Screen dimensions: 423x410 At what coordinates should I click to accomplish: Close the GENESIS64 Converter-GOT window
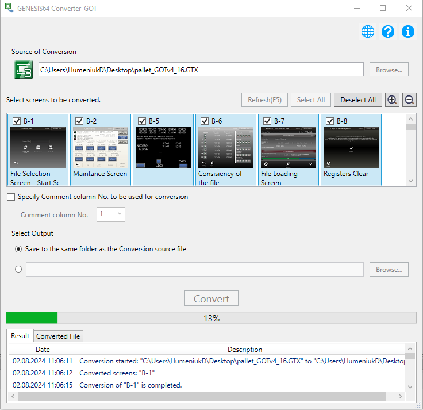409,8
